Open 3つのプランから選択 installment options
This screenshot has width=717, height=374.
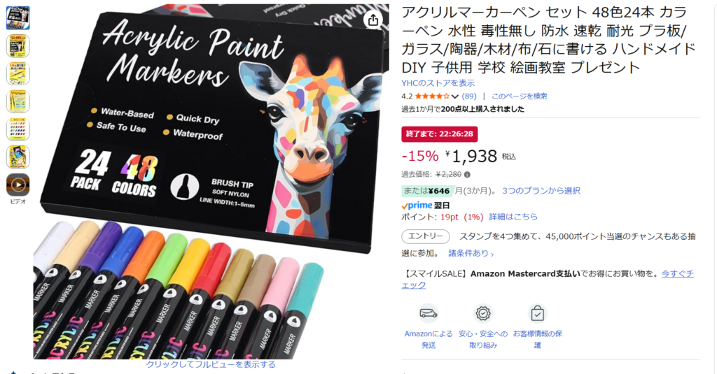pos(541,190)
